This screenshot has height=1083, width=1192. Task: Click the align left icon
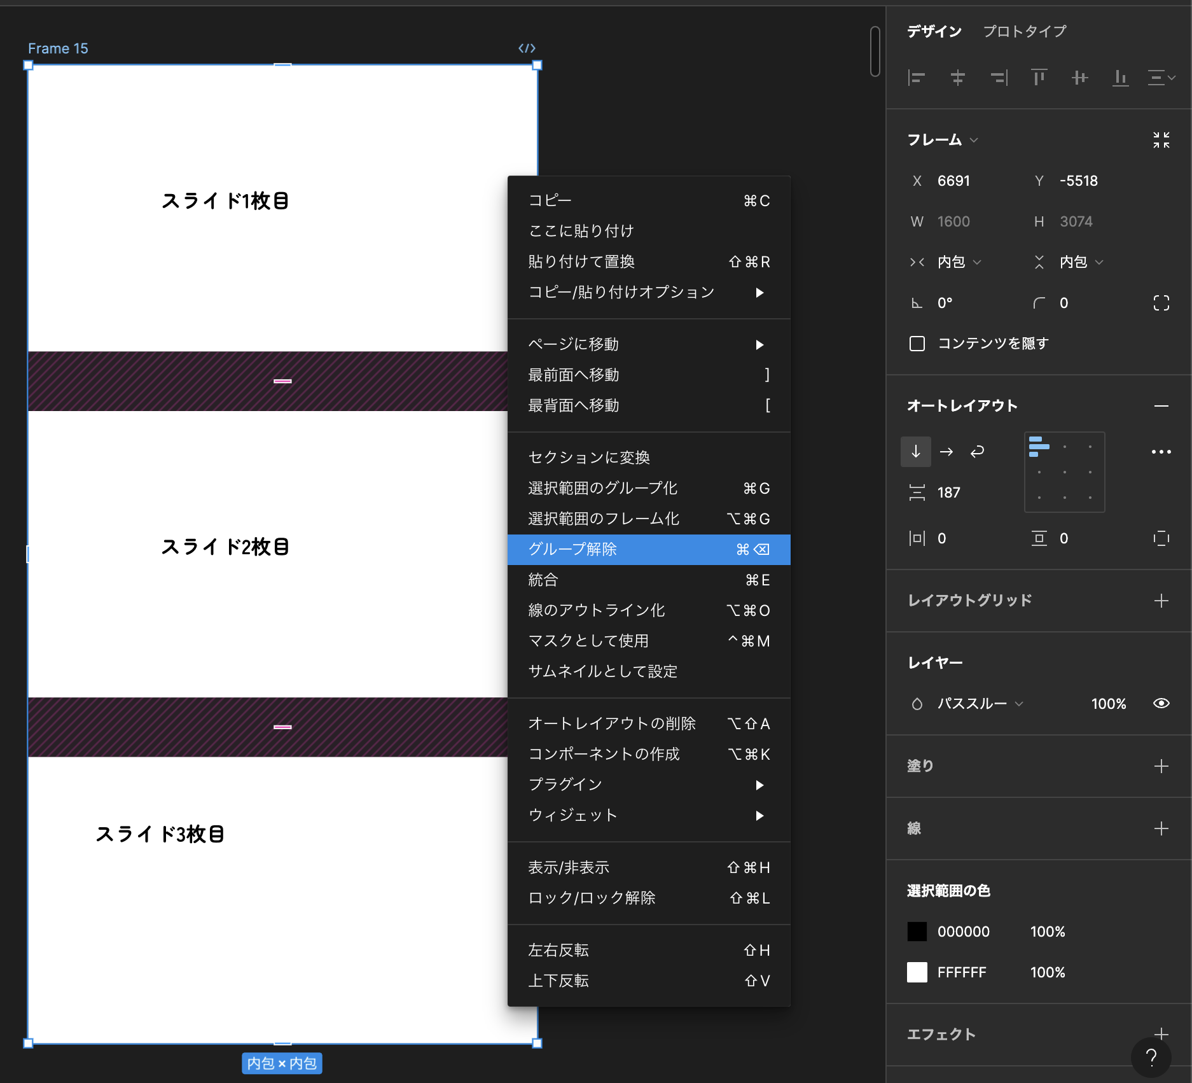click(x=916, y=78)
